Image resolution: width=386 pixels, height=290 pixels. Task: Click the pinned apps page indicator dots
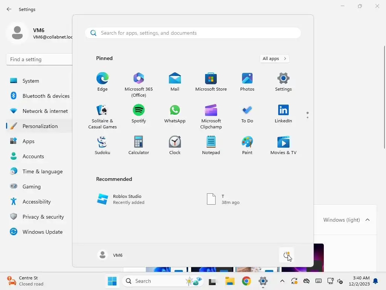307,115
